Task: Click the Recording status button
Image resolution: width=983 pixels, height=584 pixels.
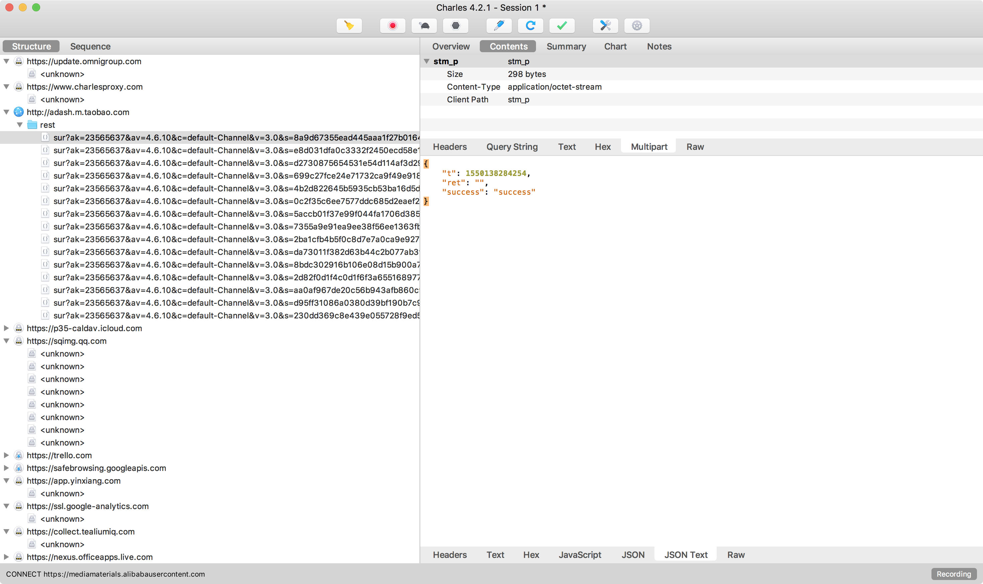Action: coord(953,574)
